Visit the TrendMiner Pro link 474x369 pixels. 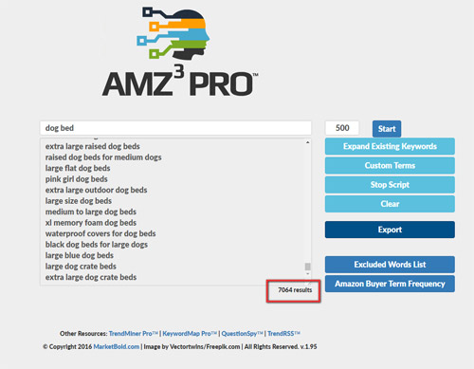pyautogui.click(x=133, y=334)
